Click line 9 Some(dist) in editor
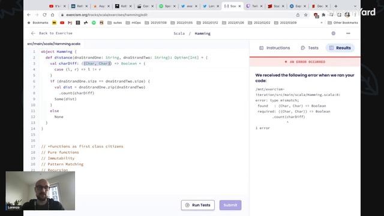384x216 pixels. (65, 99)
